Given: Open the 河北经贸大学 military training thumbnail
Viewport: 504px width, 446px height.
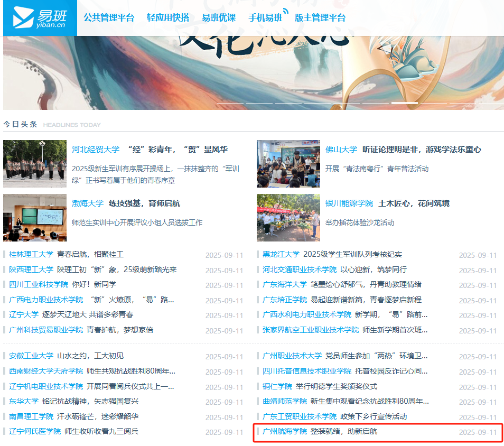Looking at the screenshot, I should click(x=35, y=164).
